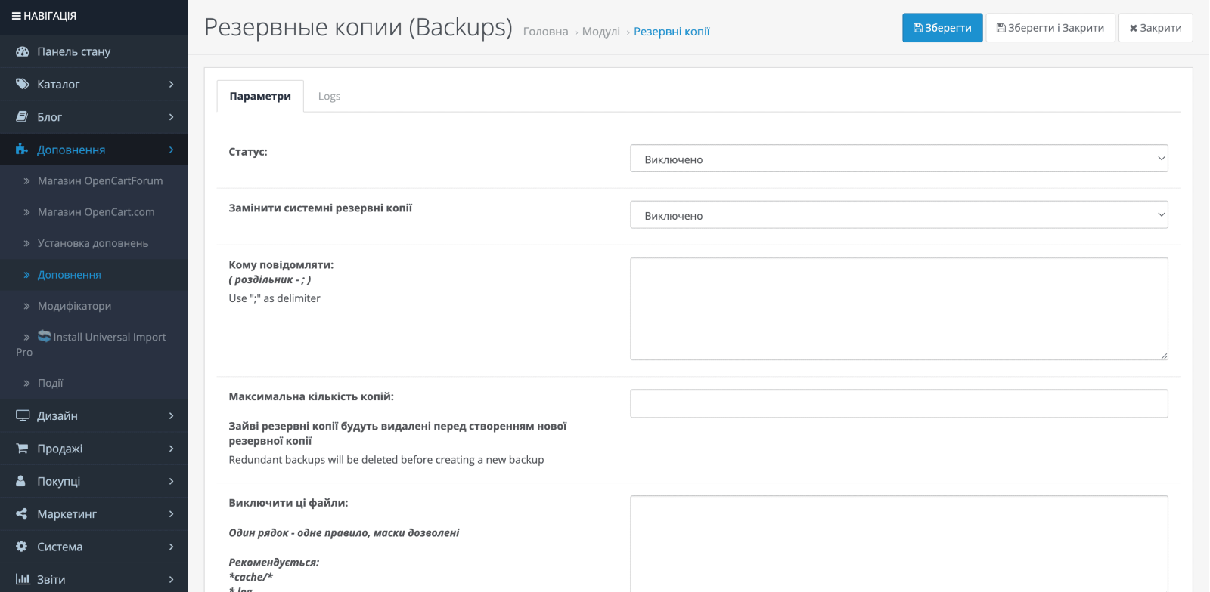
Task: Click the 'Redundant backups will be deleted' text
Action: click(x=386, y=460)
